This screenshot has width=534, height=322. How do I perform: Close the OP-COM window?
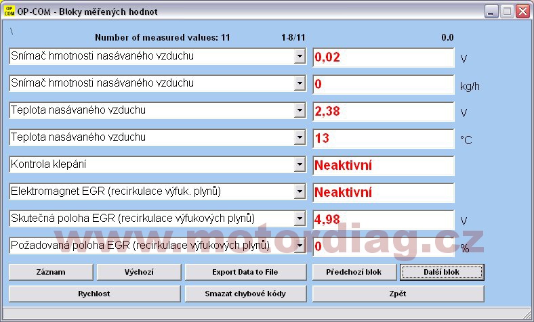tap(522, 11)
